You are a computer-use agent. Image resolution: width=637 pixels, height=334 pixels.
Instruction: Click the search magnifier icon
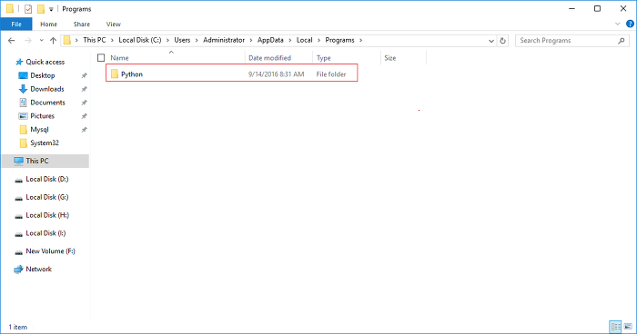click(x=622, y=41)
